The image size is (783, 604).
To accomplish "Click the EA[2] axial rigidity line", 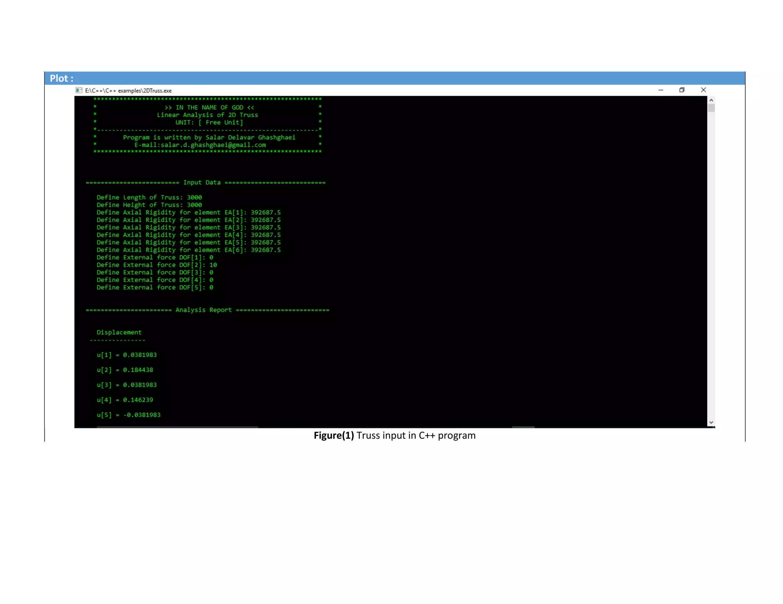I will pyautogui.click(x=188, y=220).
